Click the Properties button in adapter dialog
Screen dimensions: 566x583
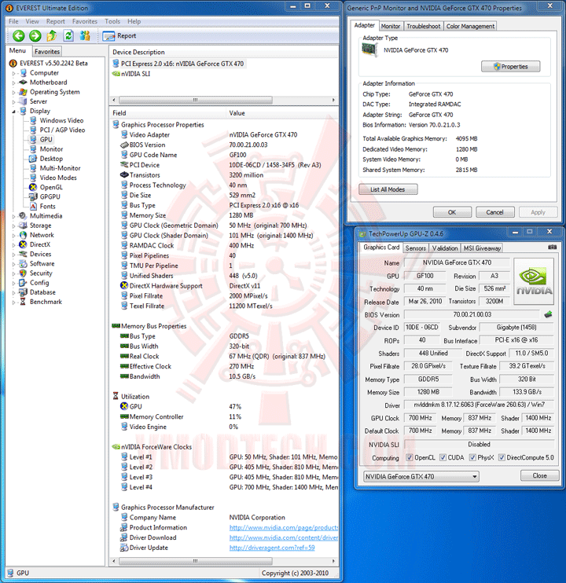pyautogui.click(x=511, y=67)
